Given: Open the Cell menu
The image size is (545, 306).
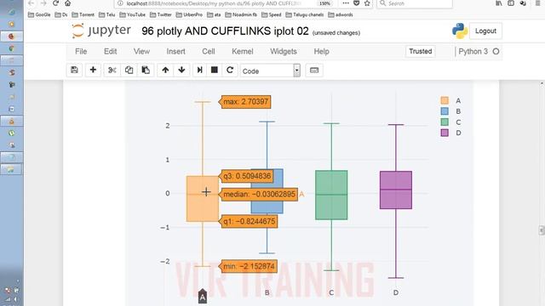Looking at the screenshot, I should pyautogui.click(x=208, y=51).
